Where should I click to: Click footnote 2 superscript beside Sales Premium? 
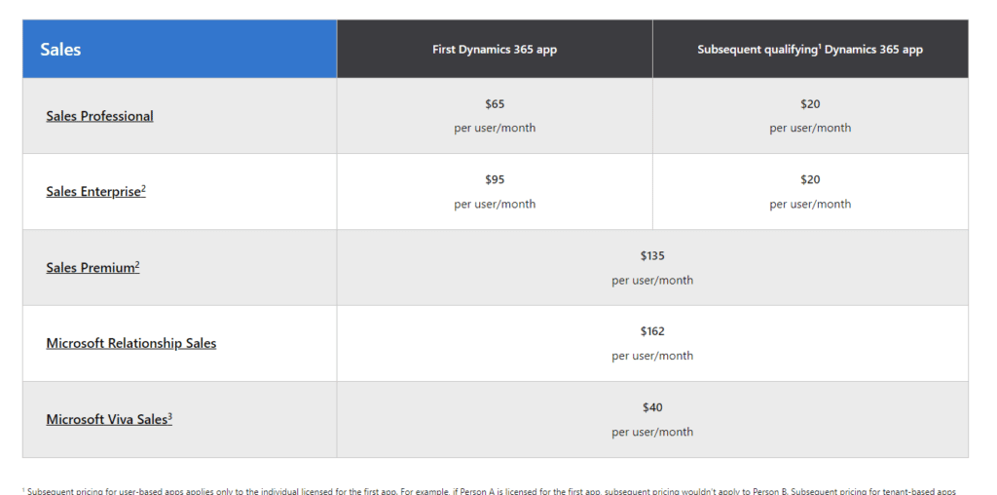point(137,264)
